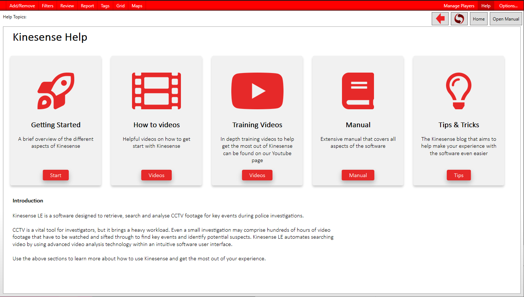Click the Home button
Screen dimensions: 524x297
[479, 19]
